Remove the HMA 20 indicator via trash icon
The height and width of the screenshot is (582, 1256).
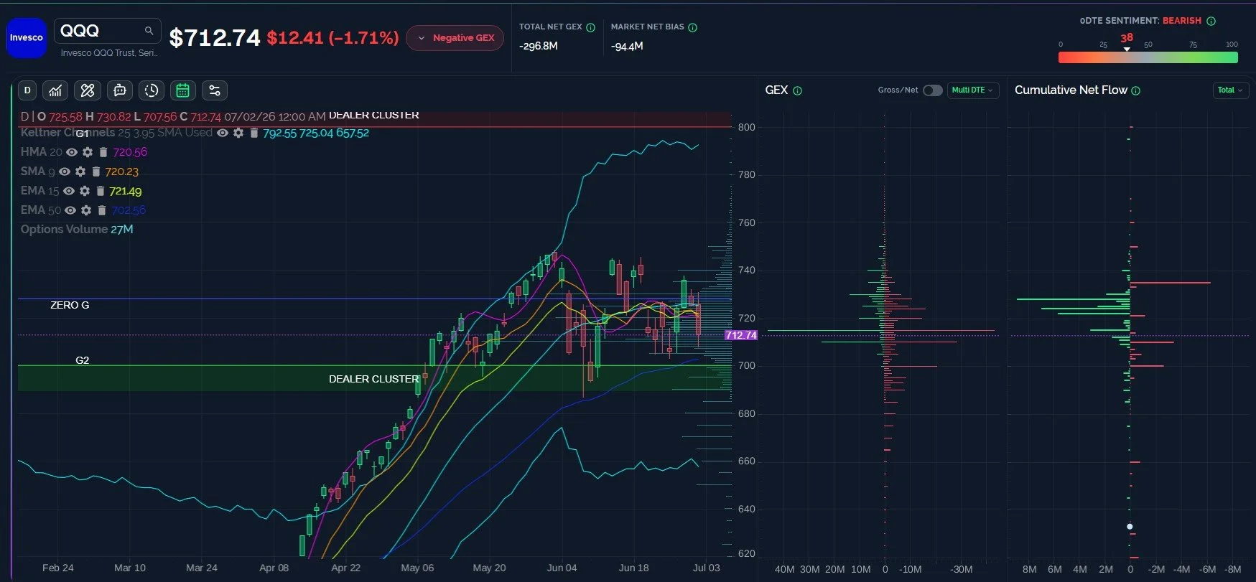[x=103, y=152]
